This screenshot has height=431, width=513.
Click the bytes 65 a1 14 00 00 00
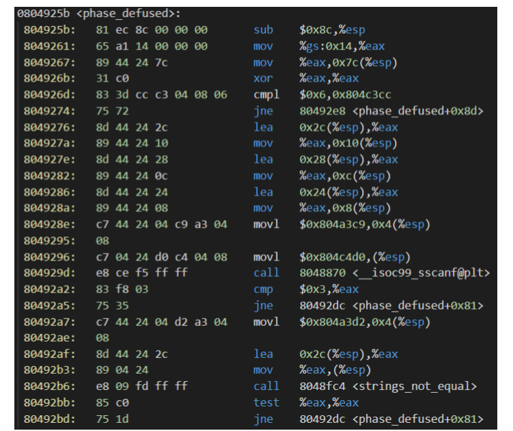tap(152, 46)
